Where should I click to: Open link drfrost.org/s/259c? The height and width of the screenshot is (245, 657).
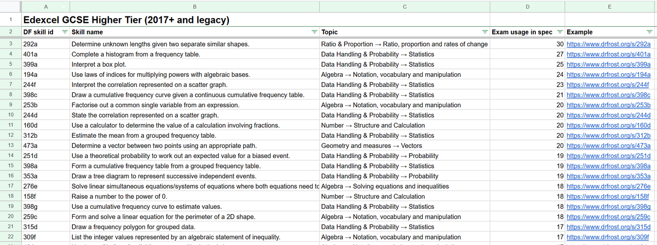608,217
